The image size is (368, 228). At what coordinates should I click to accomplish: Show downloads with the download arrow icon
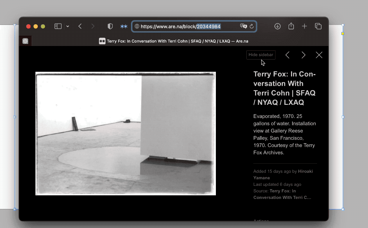click(x=278, y=26)
